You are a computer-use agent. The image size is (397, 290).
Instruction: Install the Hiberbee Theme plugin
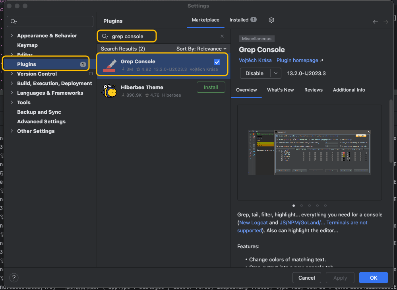[x=211, y=87]
